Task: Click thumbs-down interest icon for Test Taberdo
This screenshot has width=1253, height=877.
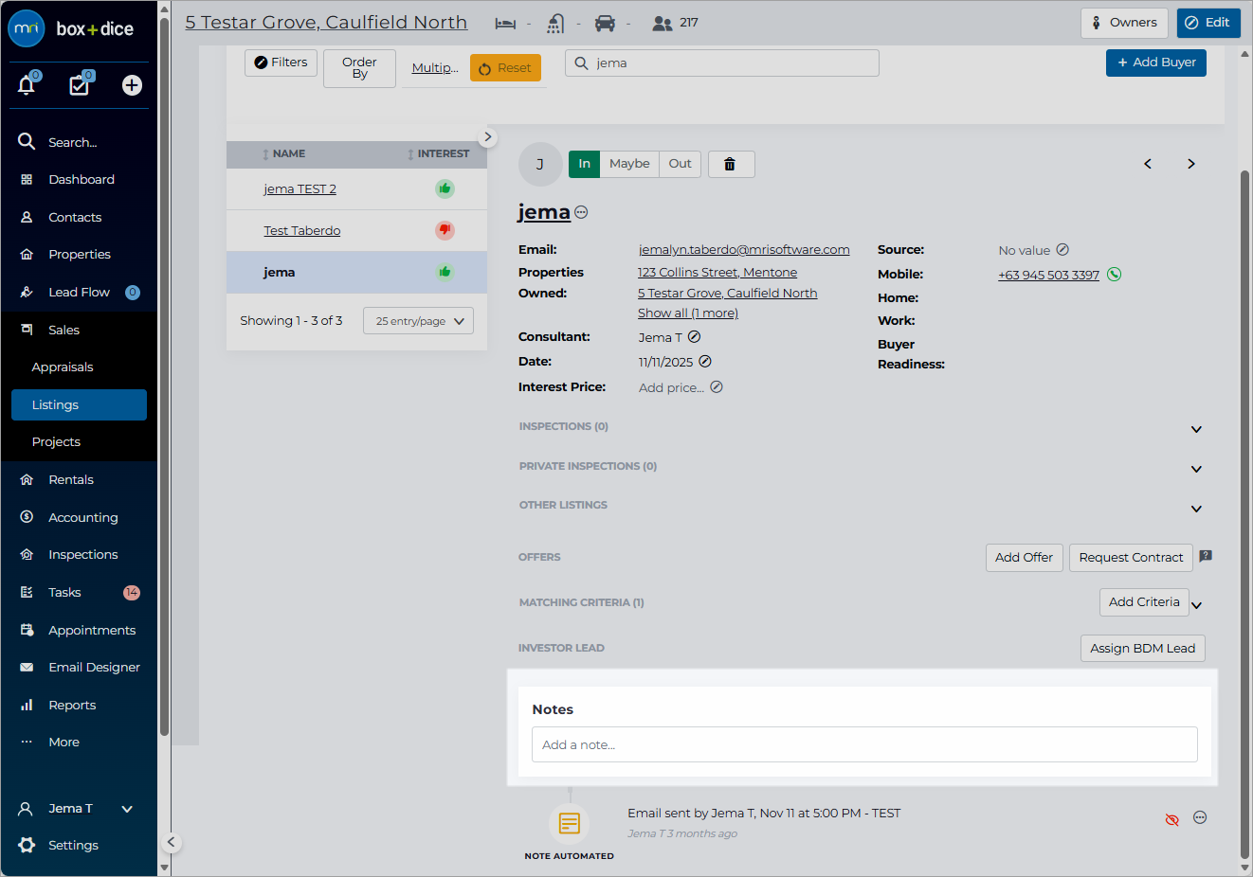Action: tap(445, 230)
